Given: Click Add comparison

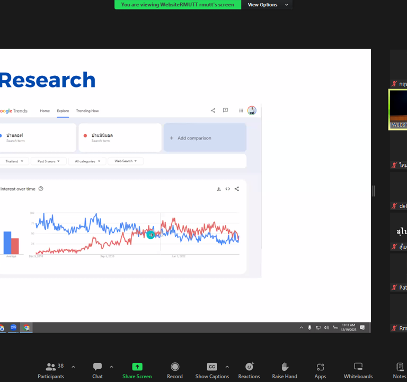Looking at the screenshot, I should [205, 137].
